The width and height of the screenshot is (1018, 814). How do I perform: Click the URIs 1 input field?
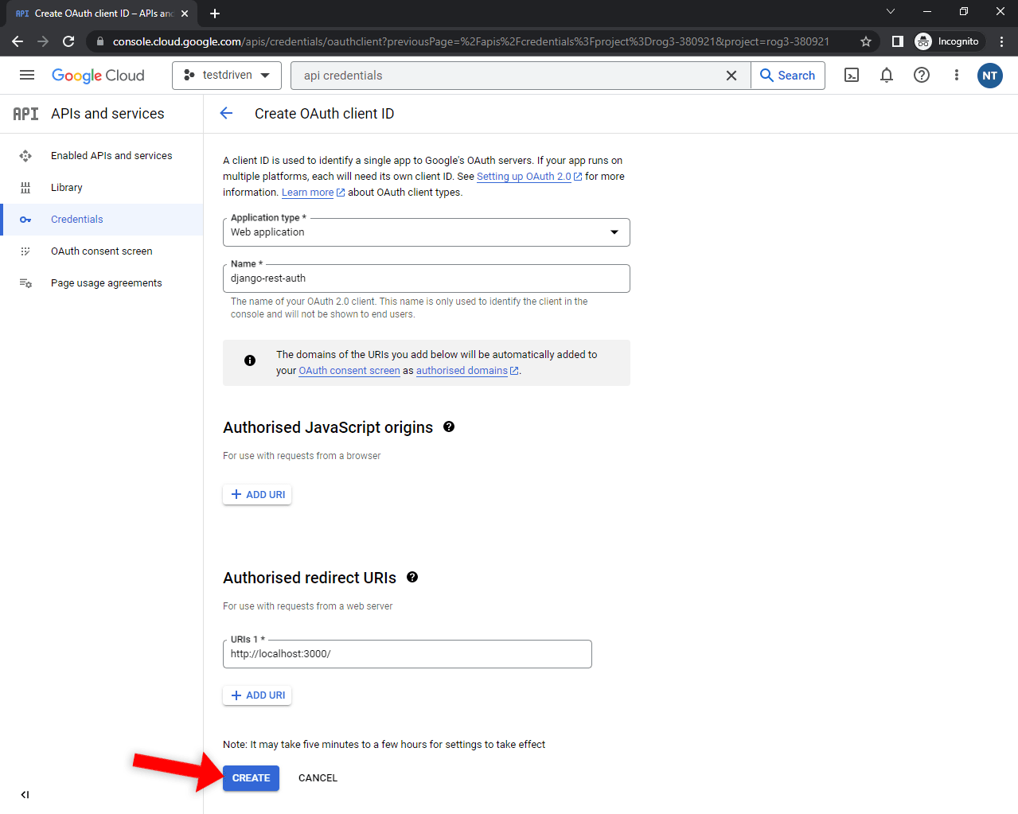pos(408,654)
